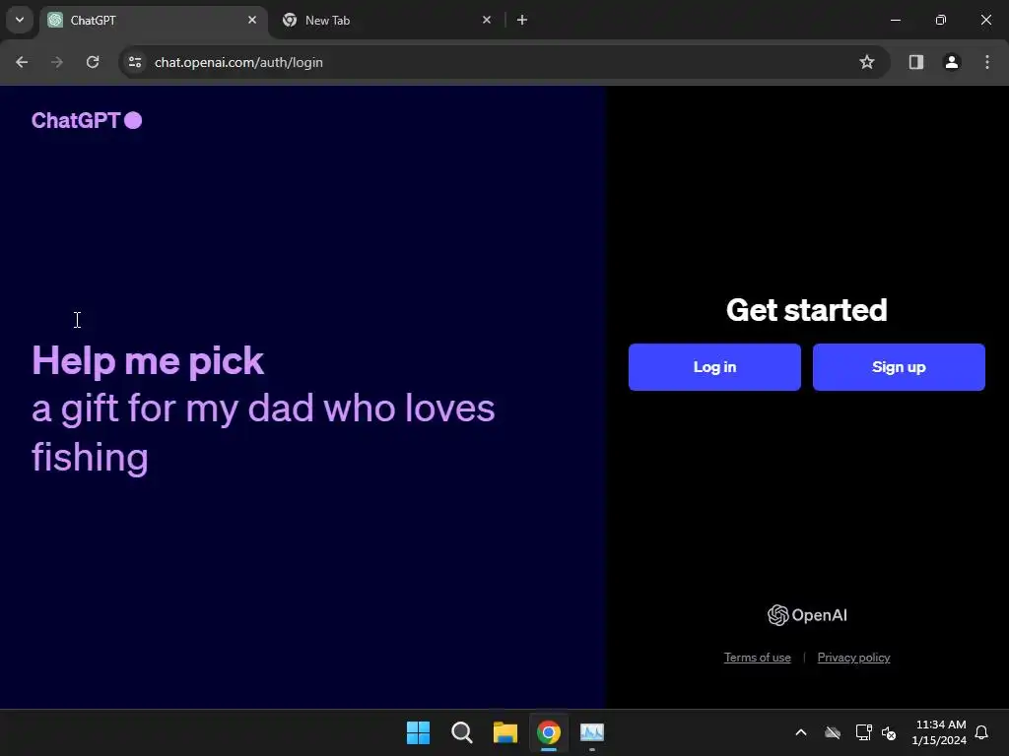
Task: View site information icon in address bar
Action: tap(135, 62)
